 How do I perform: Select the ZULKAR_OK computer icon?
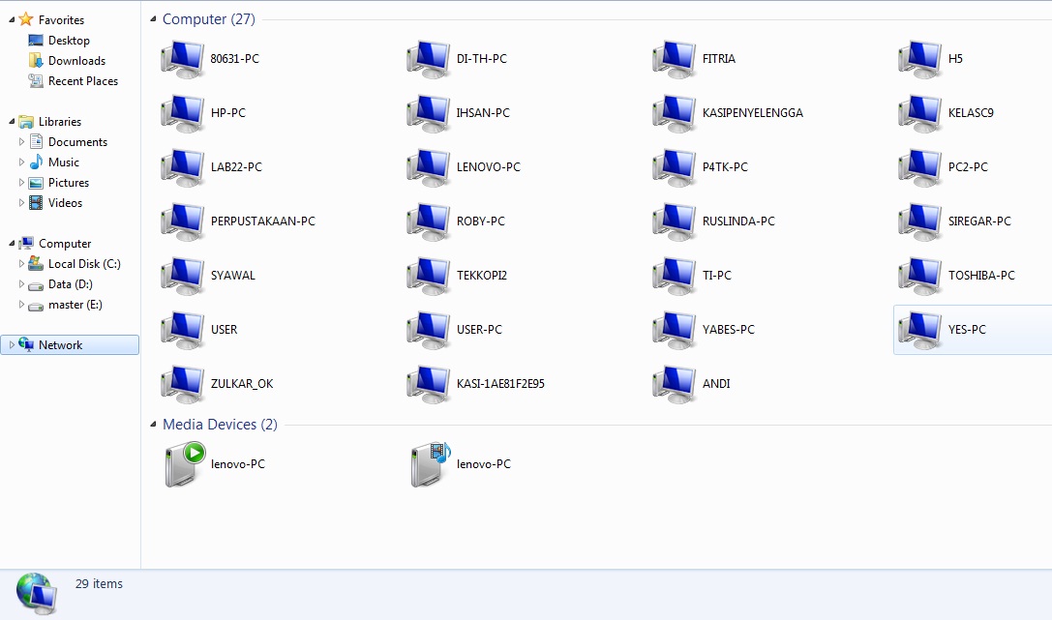coord(183,385)
